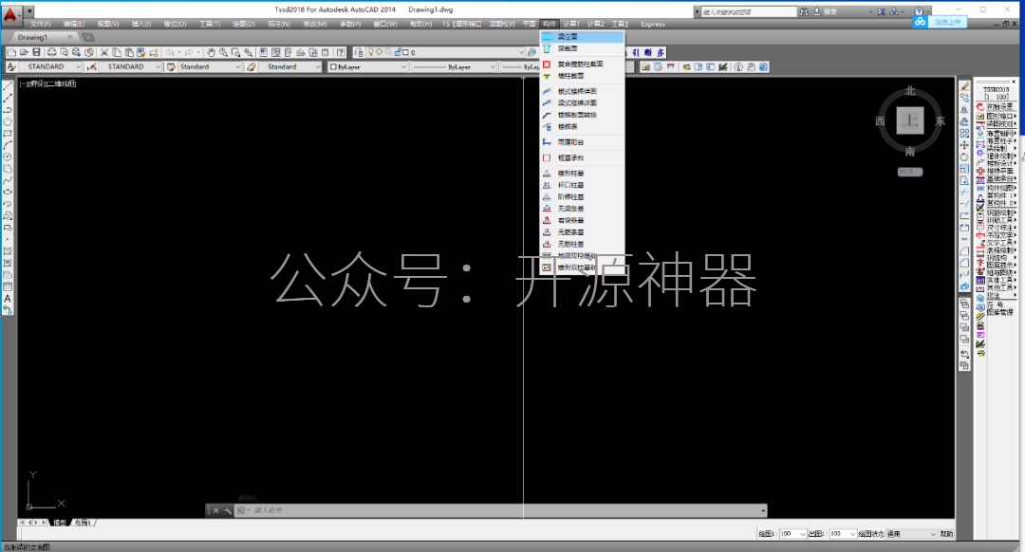This screenshot has height=552, width=1025.
Task: Click the Dimension Style icon
Action: (x=92, y=66)
